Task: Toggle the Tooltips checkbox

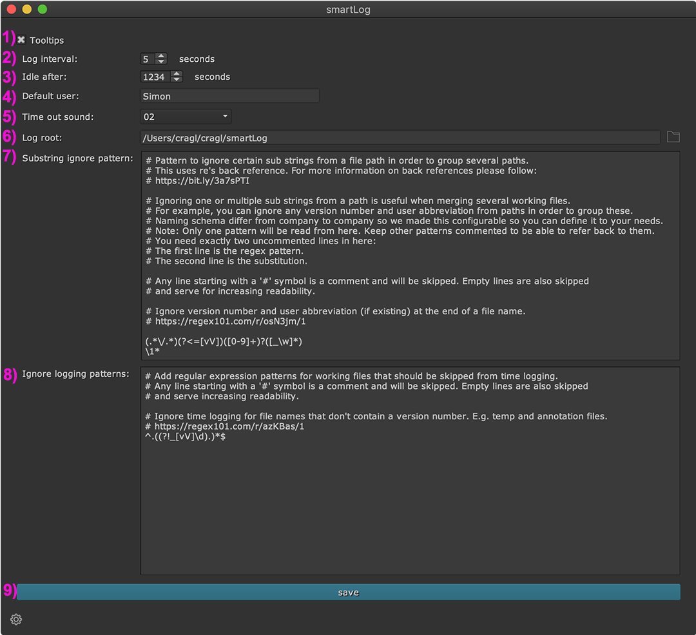Action: 21,40
